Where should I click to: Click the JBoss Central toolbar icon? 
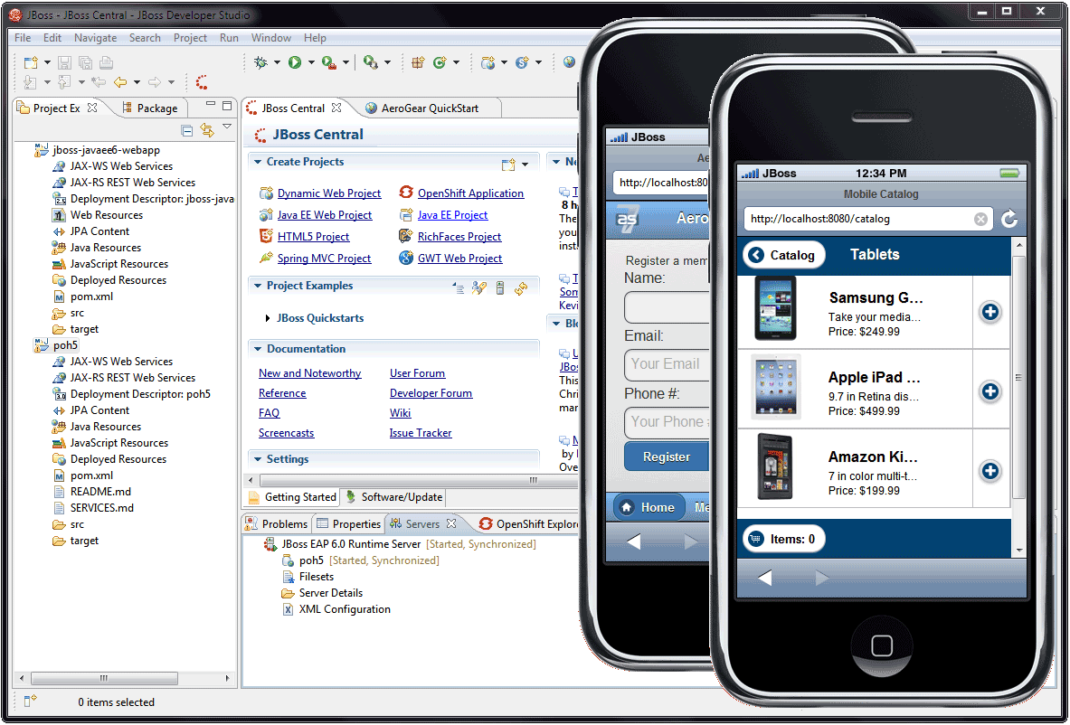[202, 82]
